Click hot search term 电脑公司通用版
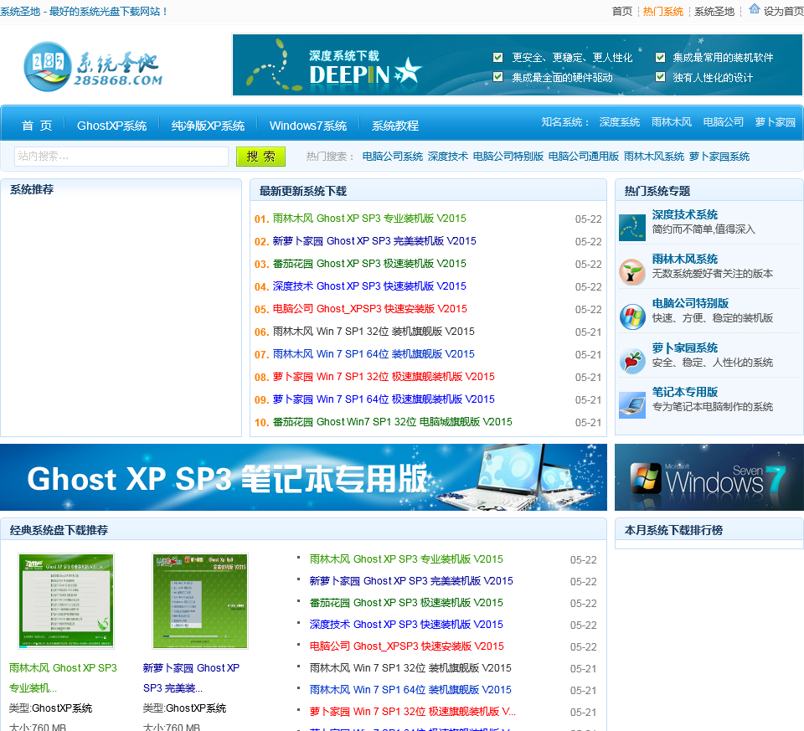Screen dimensions: 804x731 [584, 157]
